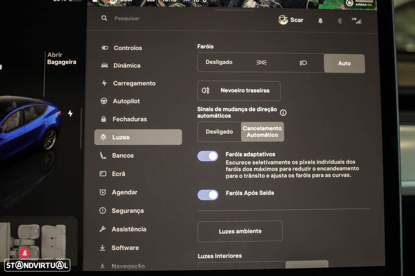Select the Luzes menu
This screenshot has height=276, width=415.
pos(138,137)
